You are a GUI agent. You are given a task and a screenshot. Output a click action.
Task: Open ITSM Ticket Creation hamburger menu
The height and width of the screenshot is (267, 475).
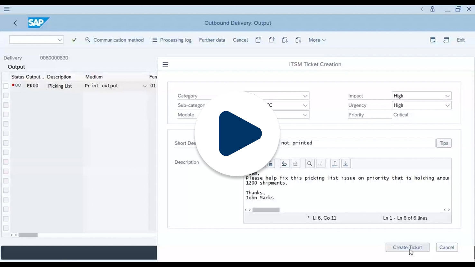[165, 64]
